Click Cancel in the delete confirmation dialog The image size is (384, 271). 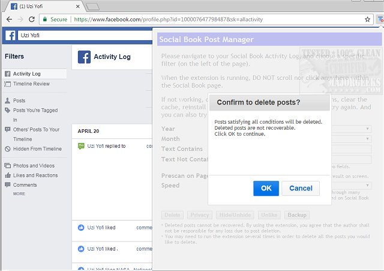tap(301, 188)
